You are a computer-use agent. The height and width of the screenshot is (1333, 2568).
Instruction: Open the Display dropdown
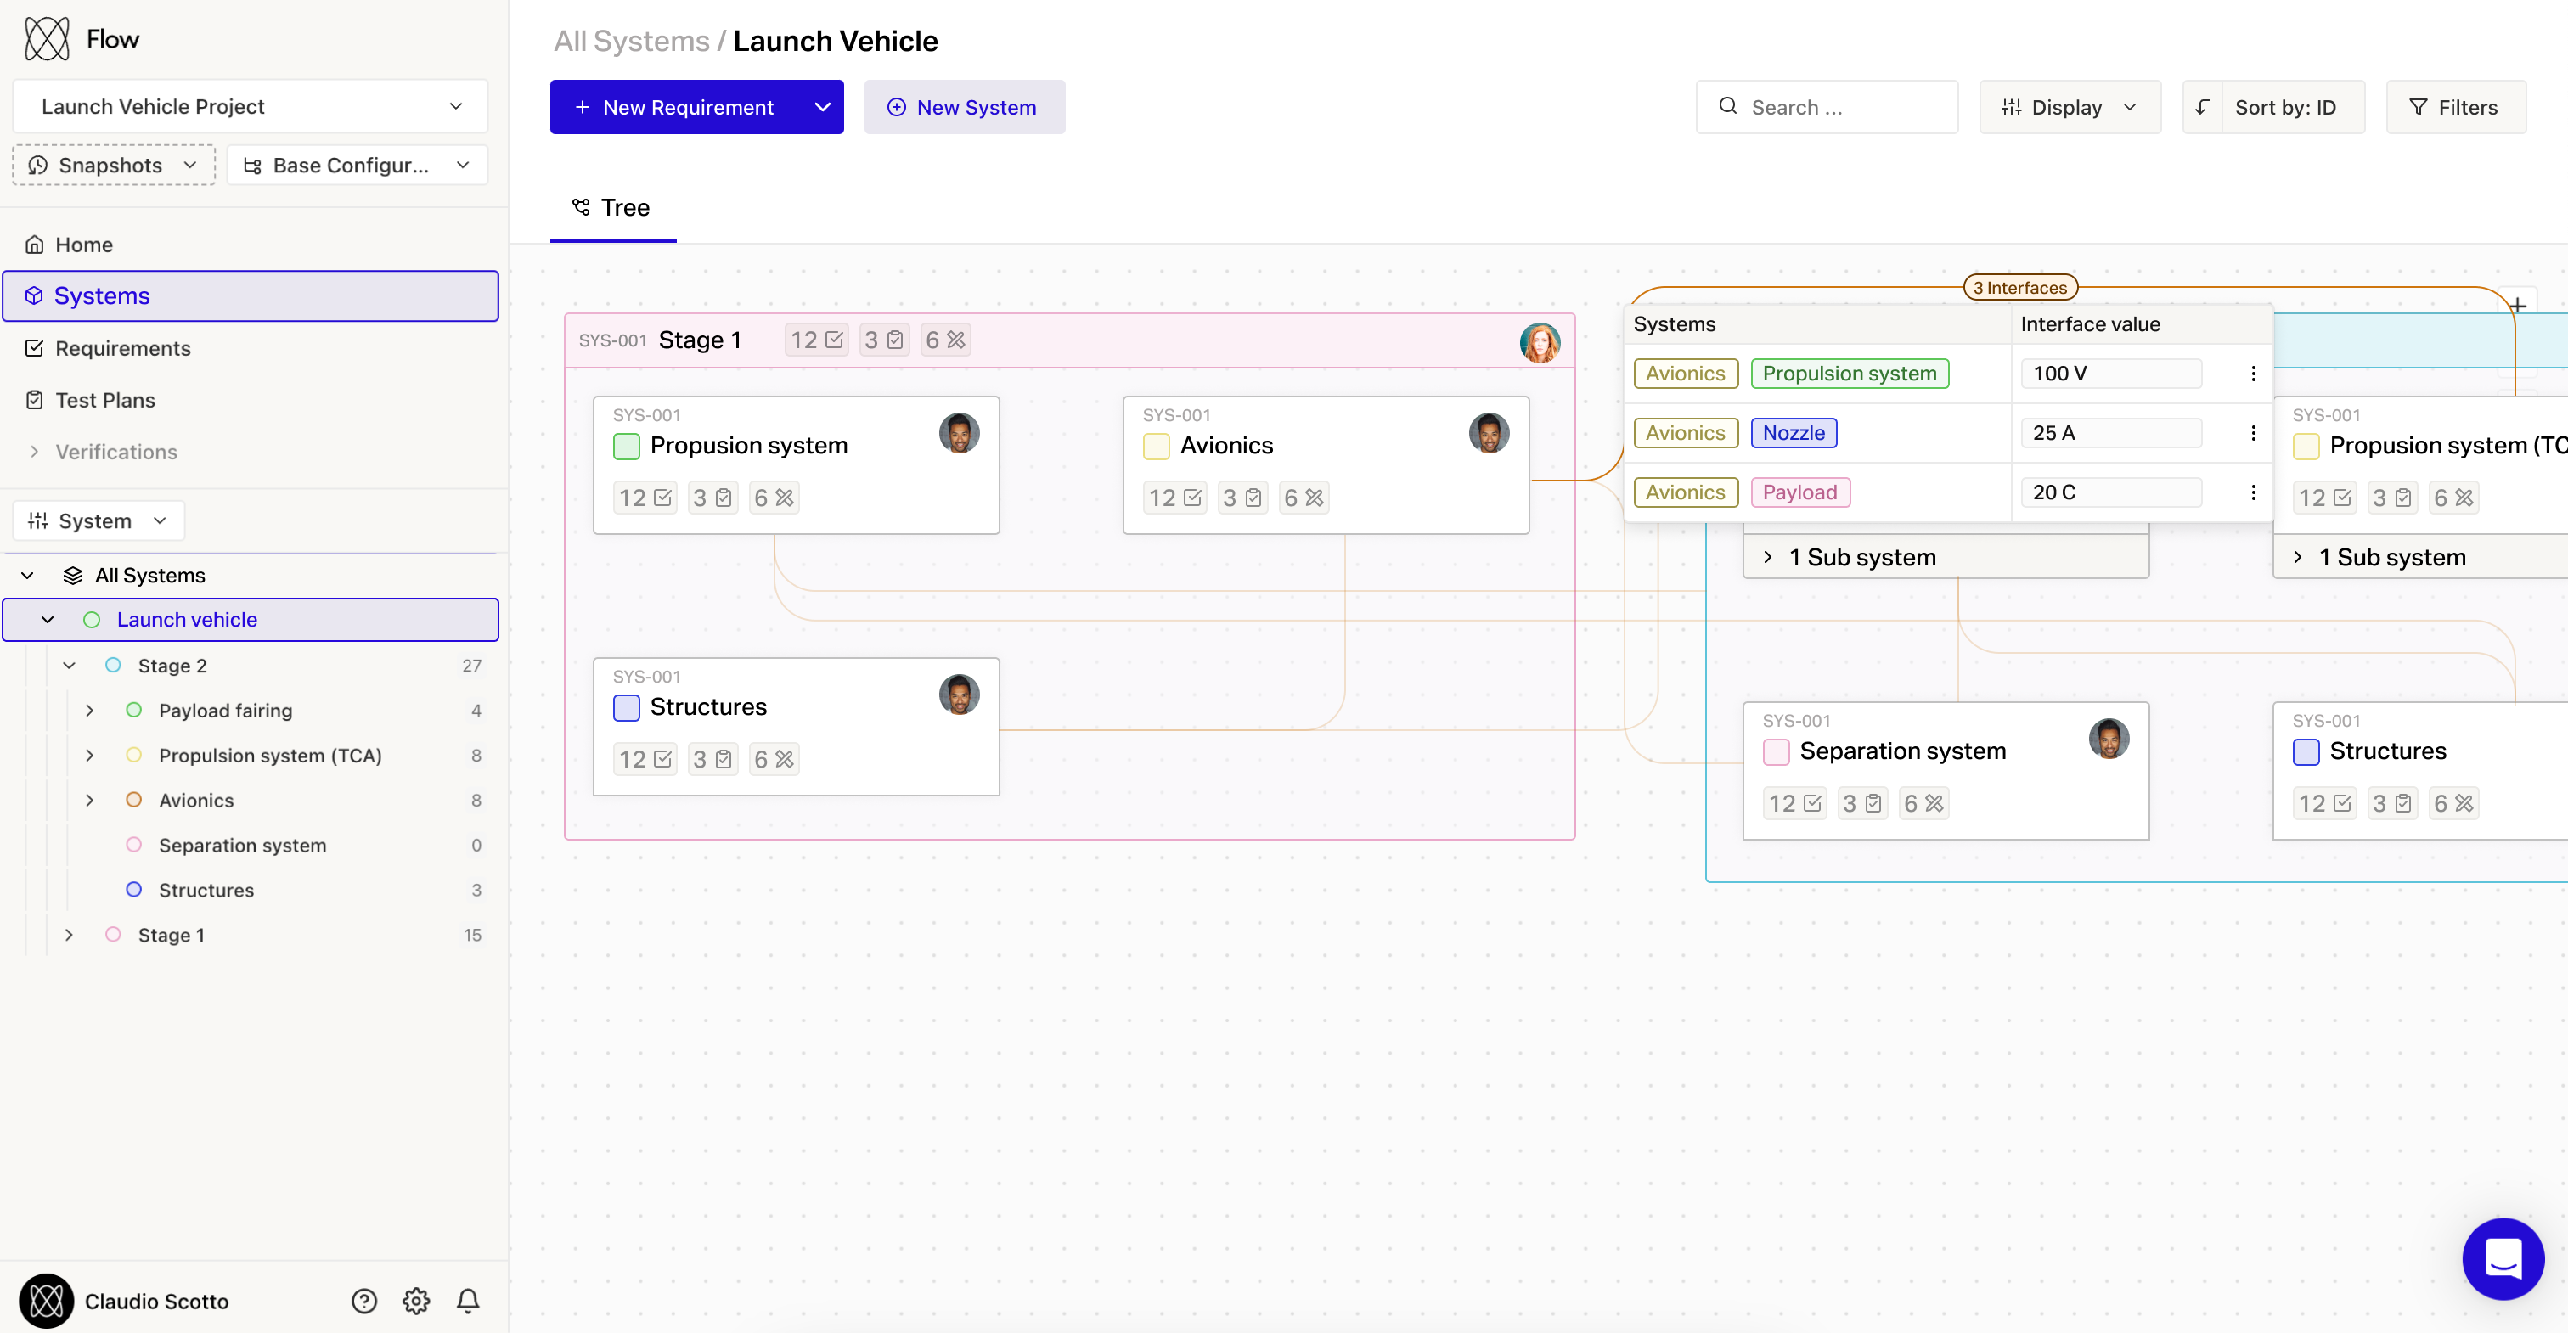point(2070,107)
